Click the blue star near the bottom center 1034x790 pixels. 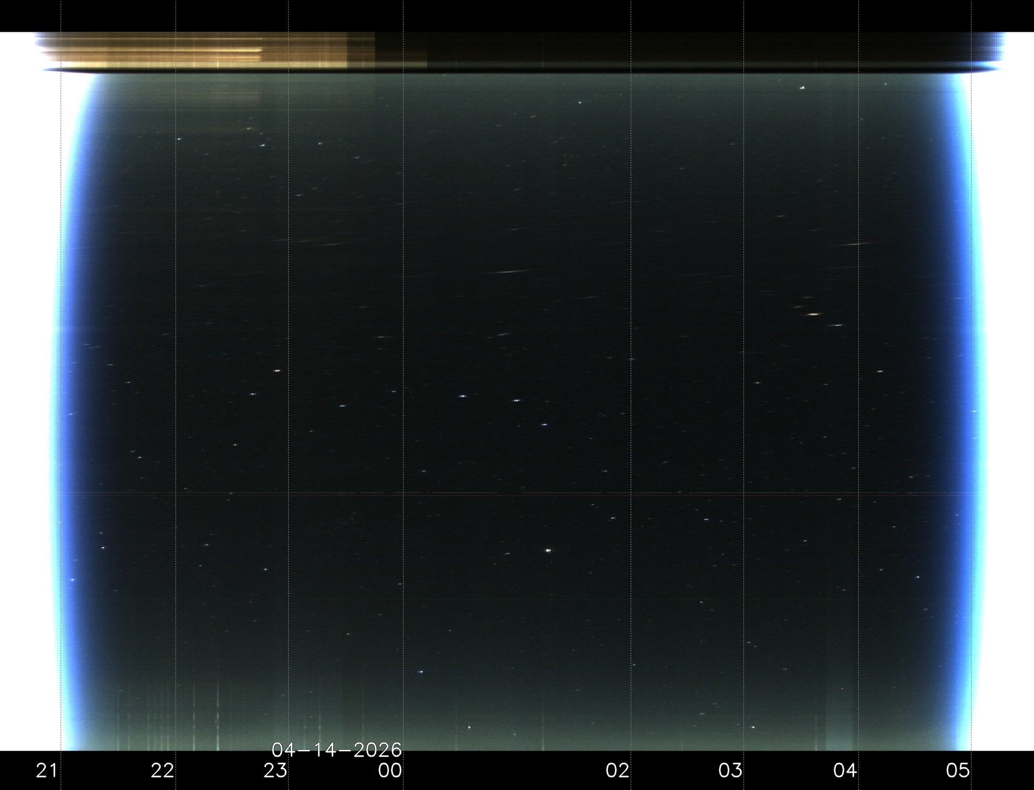(x=421, y=672)
